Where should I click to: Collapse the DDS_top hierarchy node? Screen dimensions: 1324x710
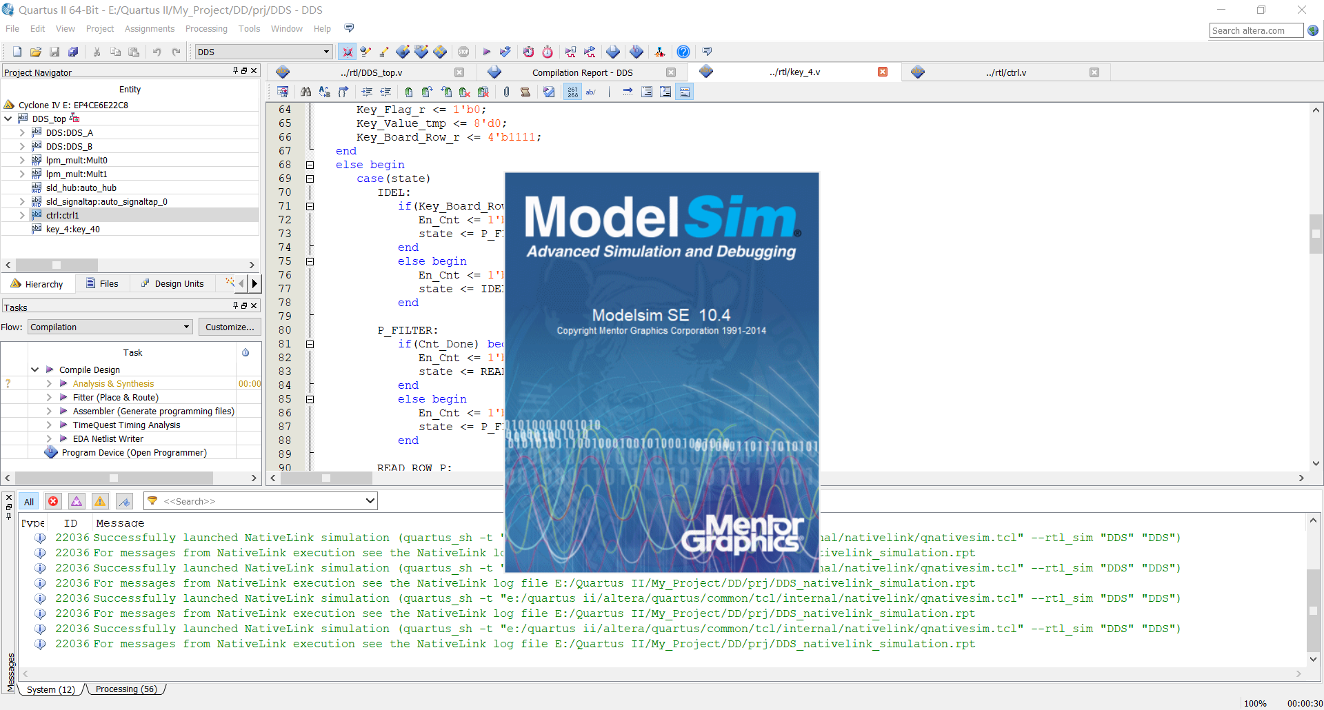pos(8,118)
